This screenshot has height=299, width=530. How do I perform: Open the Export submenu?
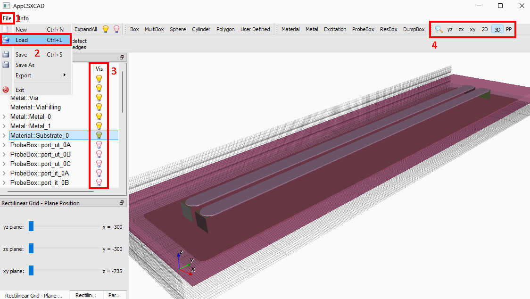pos(36,75)
